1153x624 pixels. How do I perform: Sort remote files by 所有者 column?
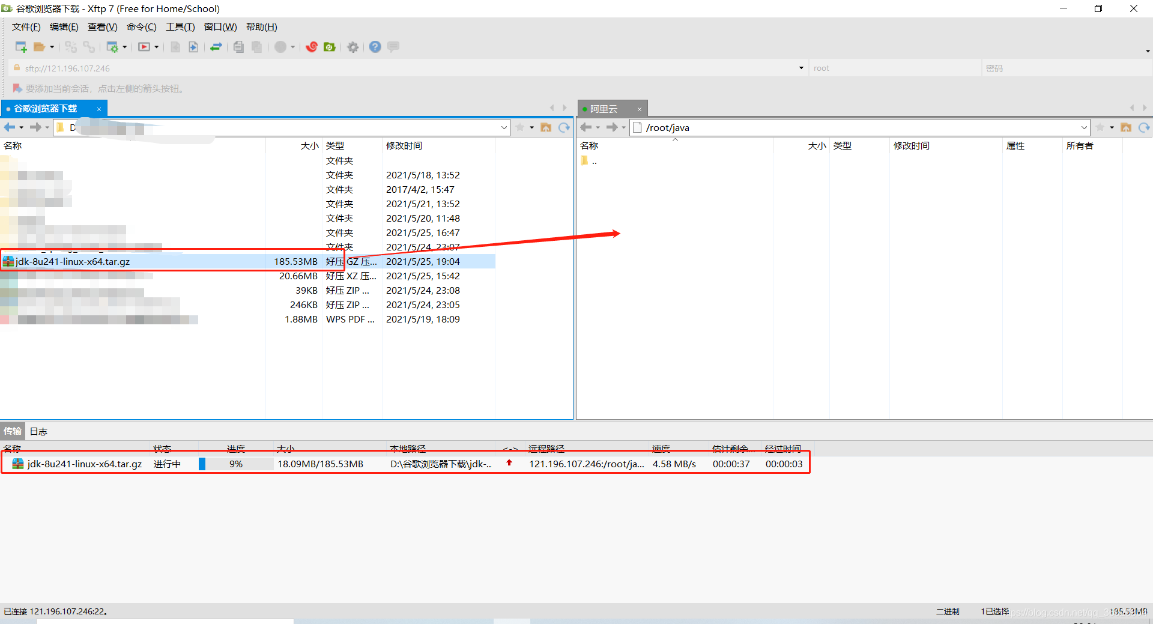(1080, 146)
